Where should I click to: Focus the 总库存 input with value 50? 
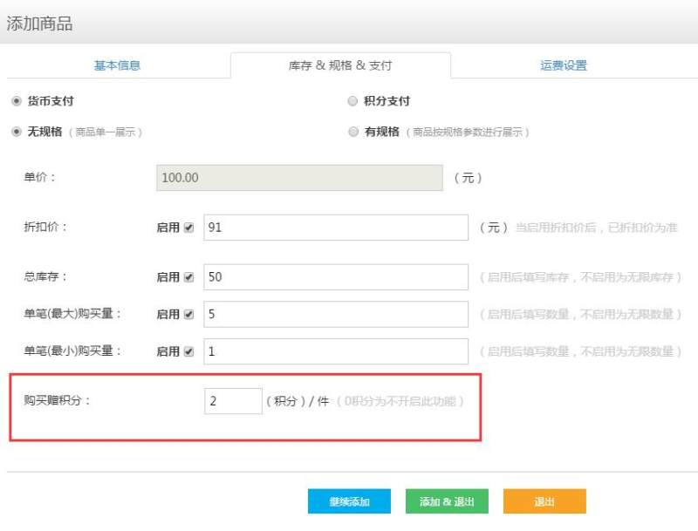tap(336, 277)
